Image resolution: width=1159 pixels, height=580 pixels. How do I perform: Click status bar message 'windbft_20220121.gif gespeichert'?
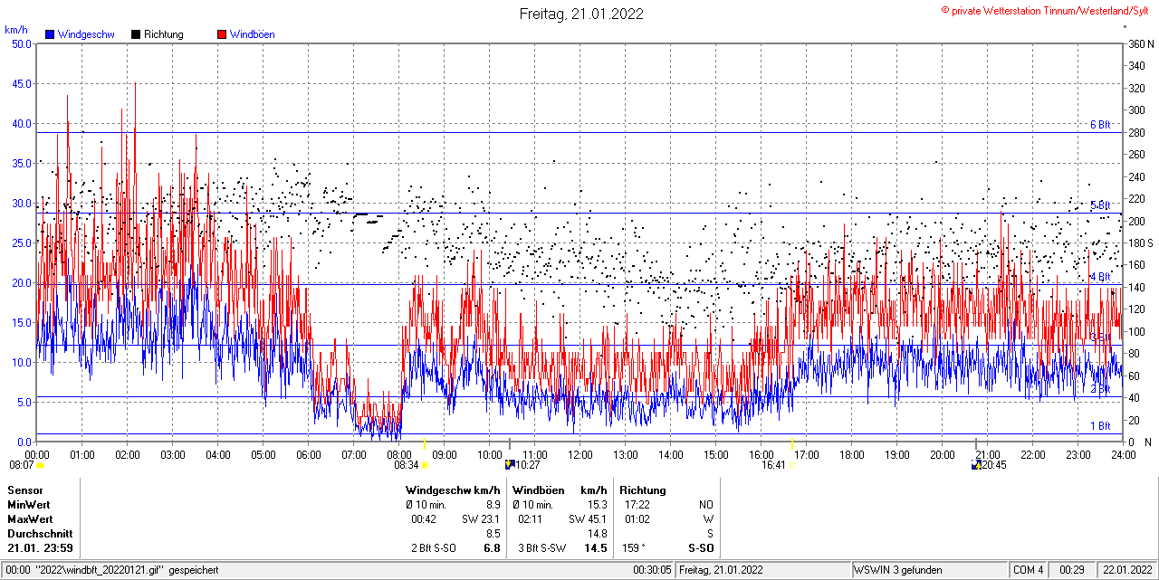(126, 570)
